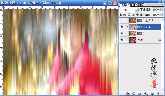Select the 图层 1 副本 2 thumbnail
Viewport: 165px width, 96px height.
point(133,20)
